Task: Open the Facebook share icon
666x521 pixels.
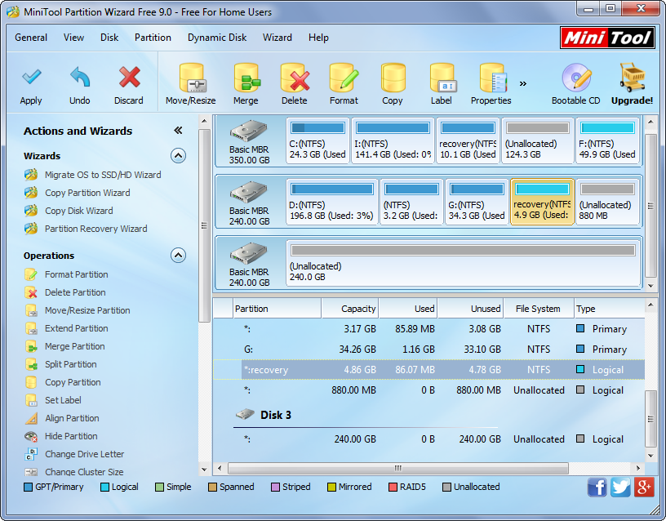Action: point(597,487)
